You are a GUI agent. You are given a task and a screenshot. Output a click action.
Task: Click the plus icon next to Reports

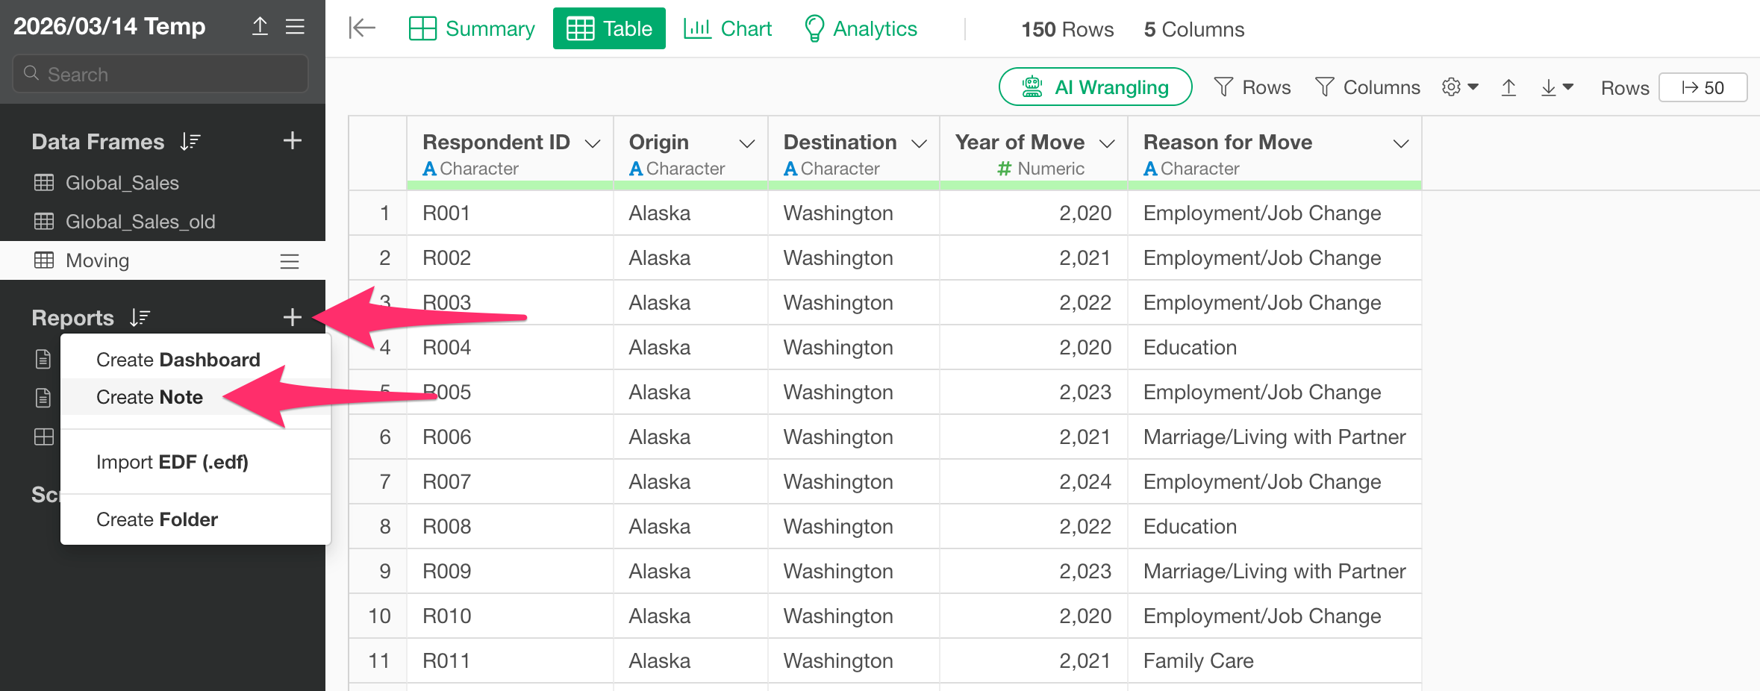[x=293, y=317]
